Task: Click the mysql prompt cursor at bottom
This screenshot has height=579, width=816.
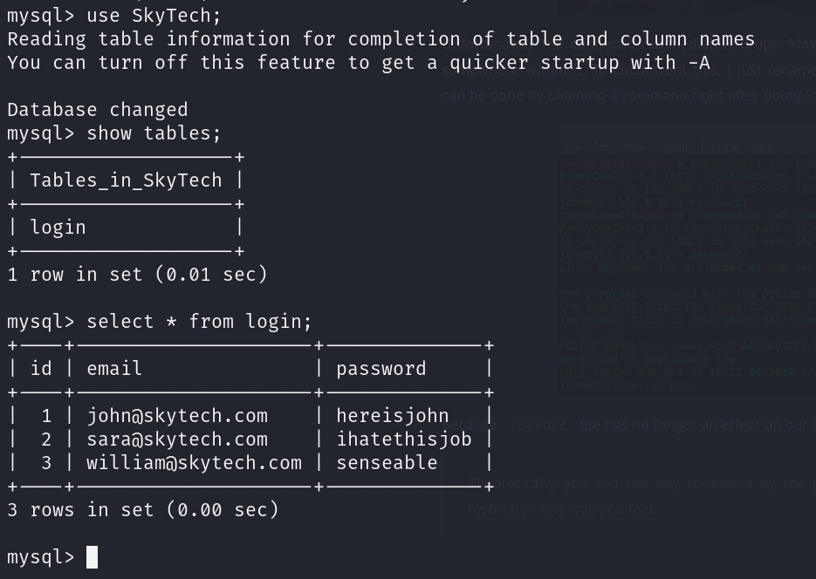Action: point(93,556)
